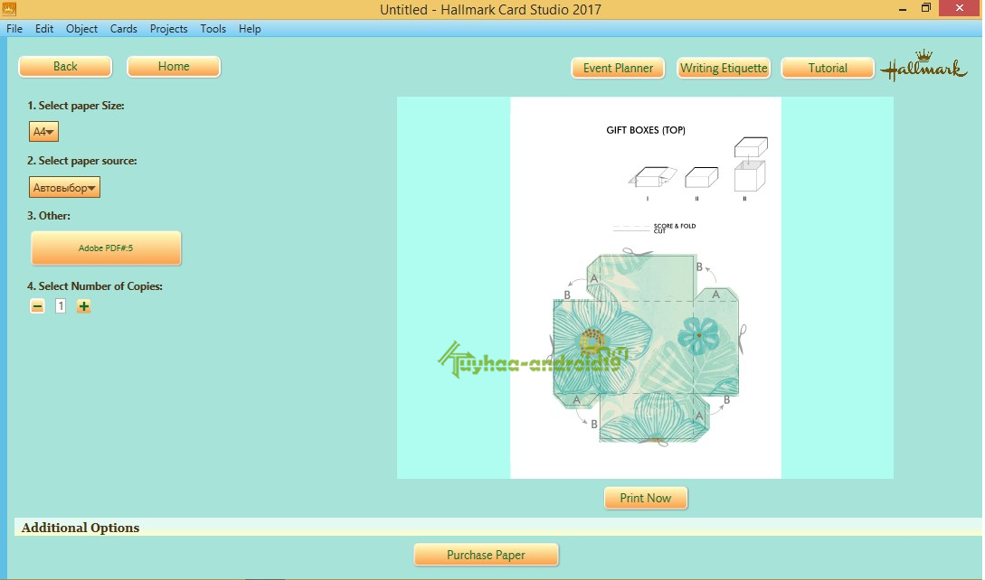This screenshot has width=985, height=580.
Task: Increase number of copies with plus icon
Action: point(83,306)
